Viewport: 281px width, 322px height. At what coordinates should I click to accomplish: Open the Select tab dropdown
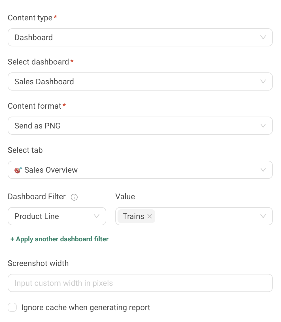click(x=140, y=170)
